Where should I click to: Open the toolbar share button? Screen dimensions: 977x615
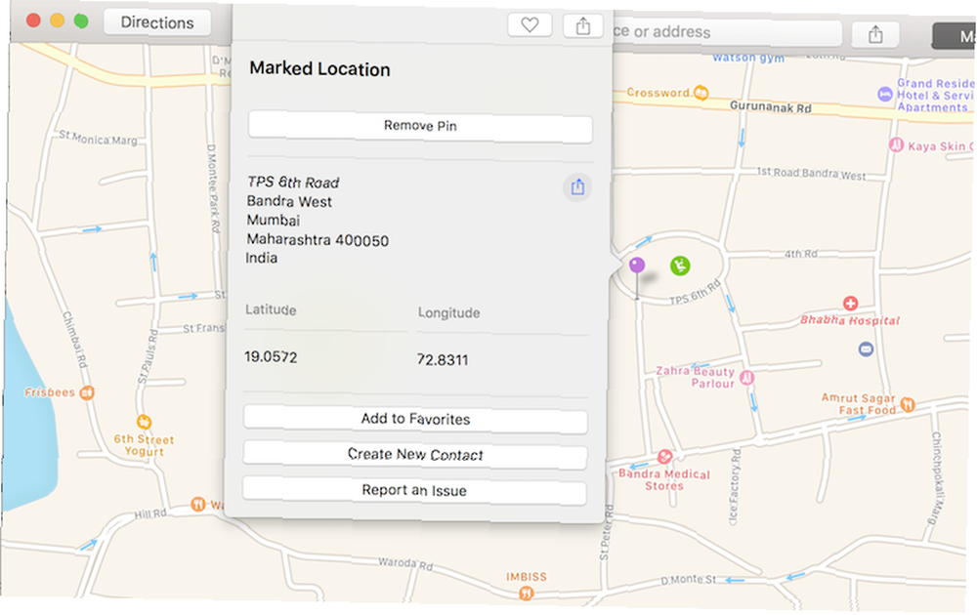(x=875, y=34)
